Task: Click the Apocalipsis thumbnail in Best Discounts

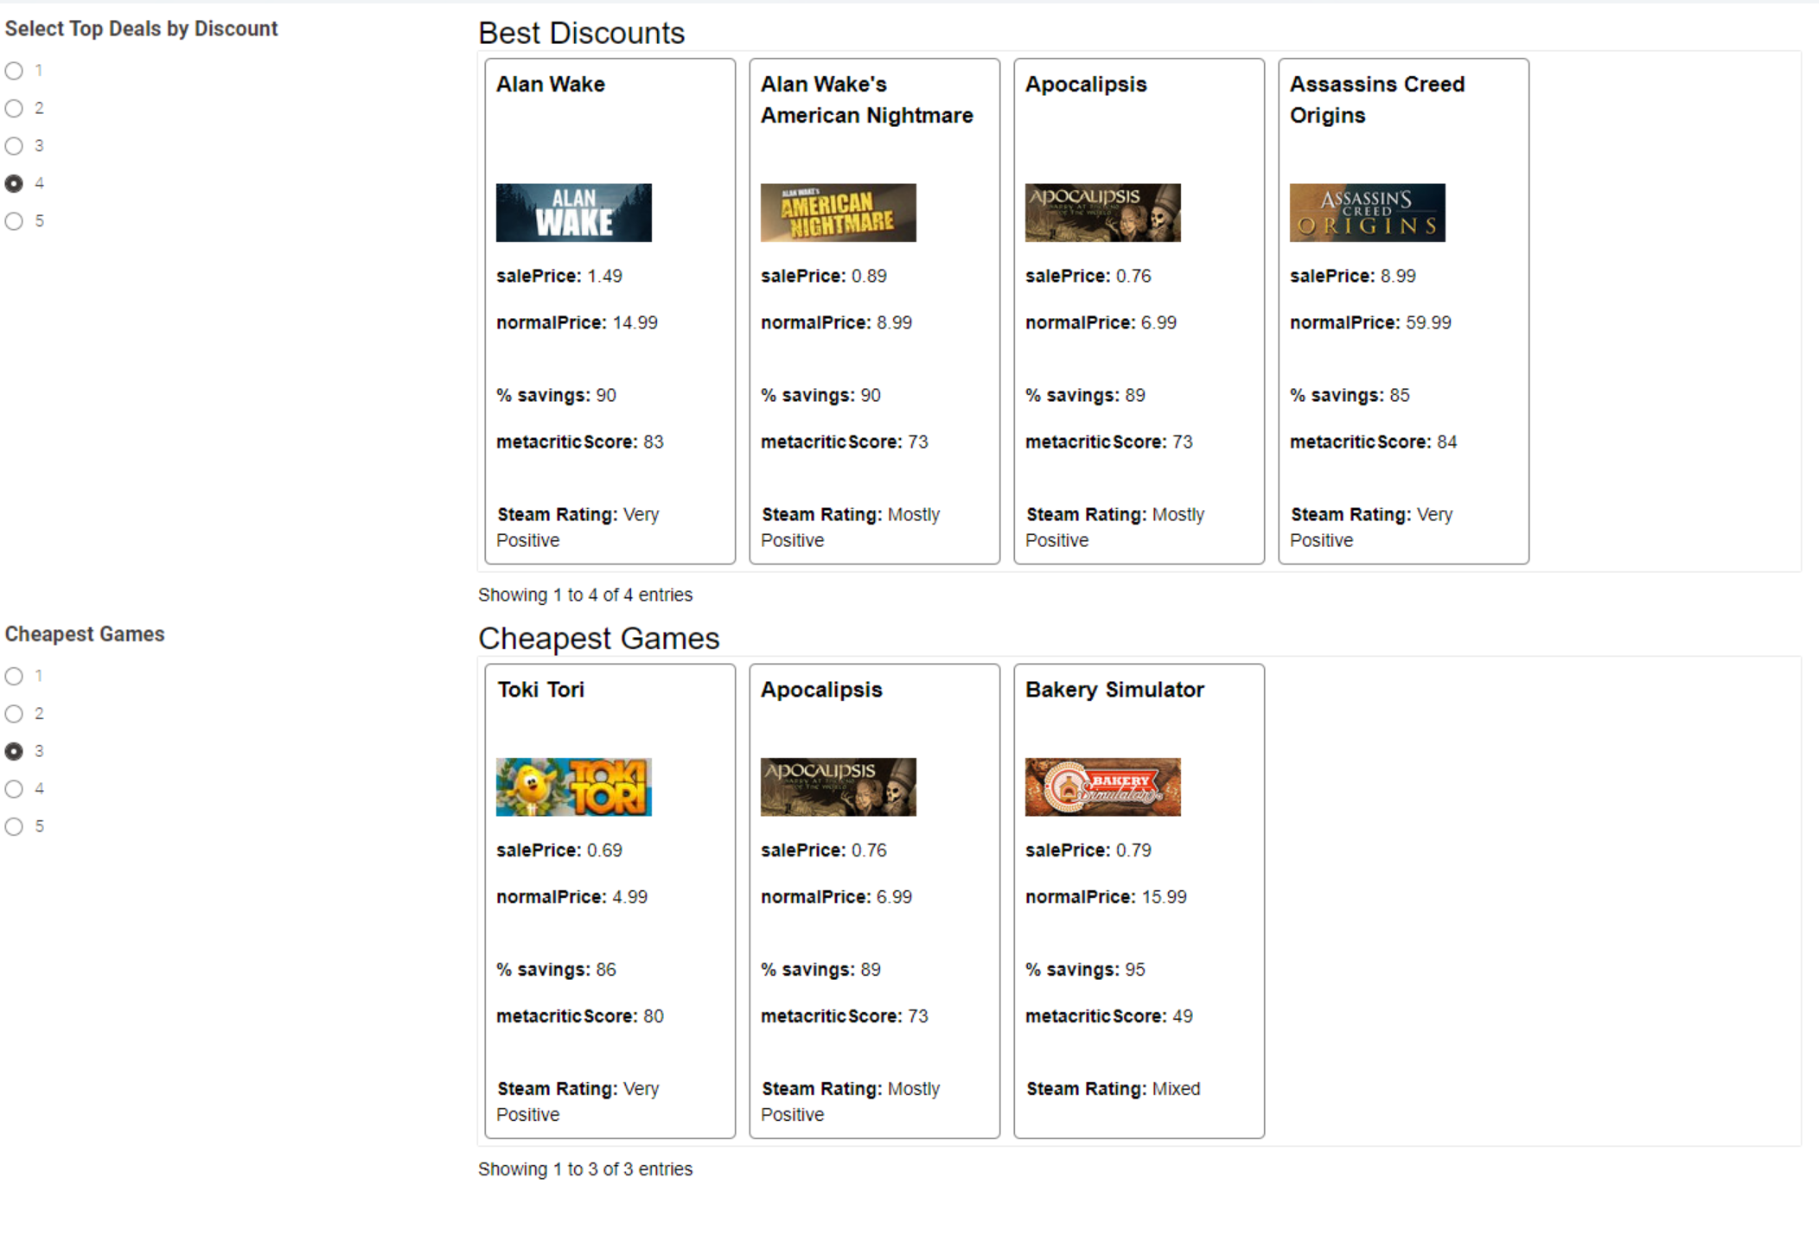Action: click(x=1102, y=213)
